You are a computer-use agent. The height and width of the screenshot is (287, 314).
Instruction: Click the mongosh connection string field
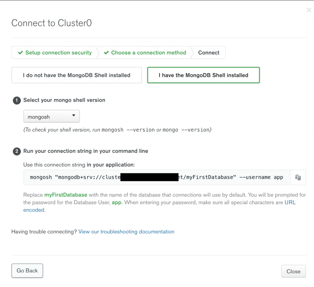[157, 177]
